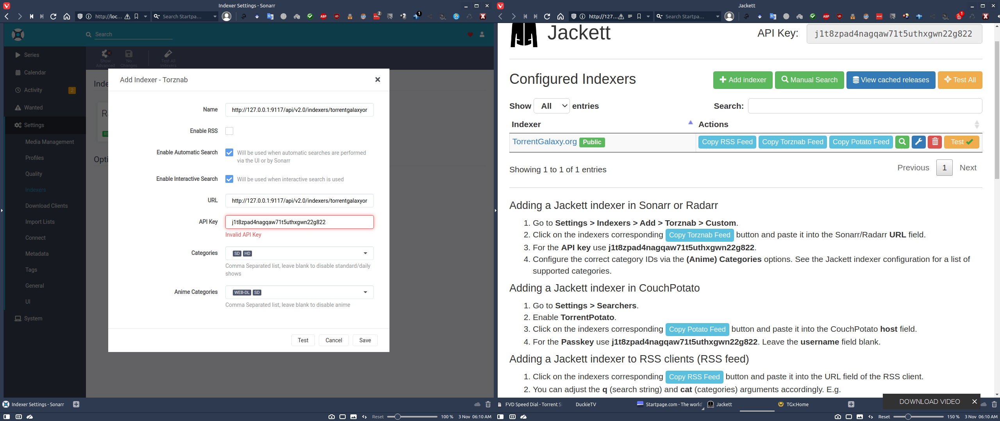Viewport: 1000px width, 421px height.
Task: Open the search engine dropdown in Jackett browser
Action: click(717, 16)
